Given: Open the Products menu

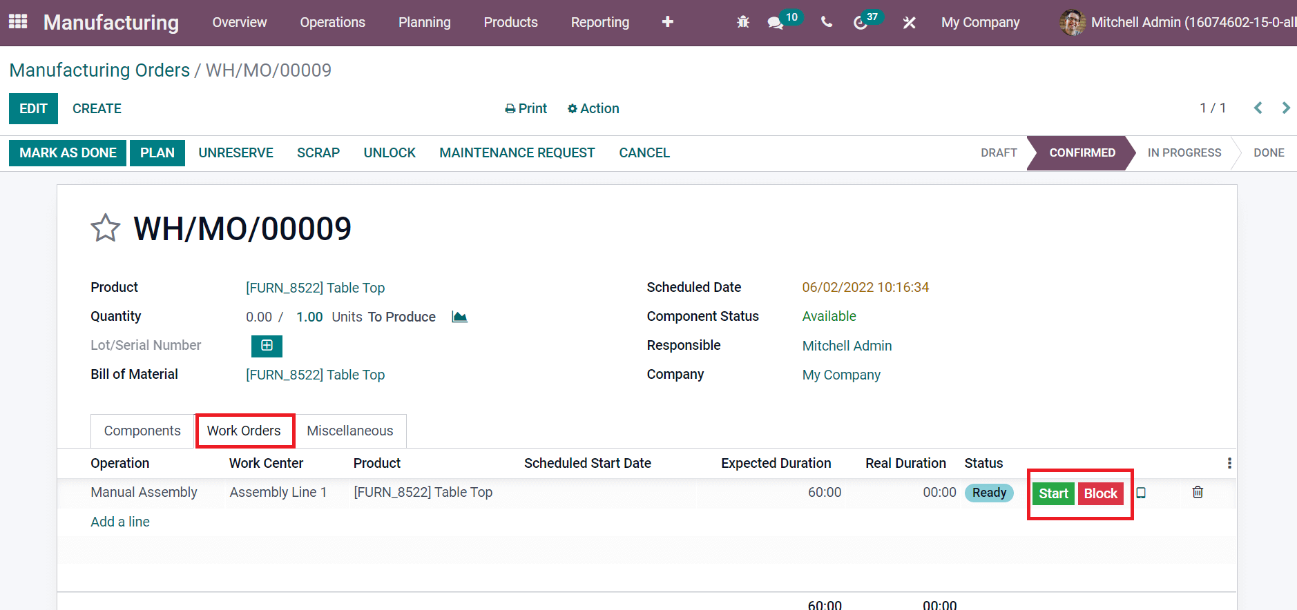Looking at the screenshot, I should point(511,22).
